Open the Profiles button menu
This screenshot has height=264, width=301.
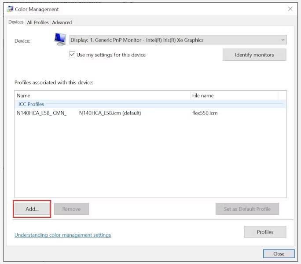(x=265, y=232)
